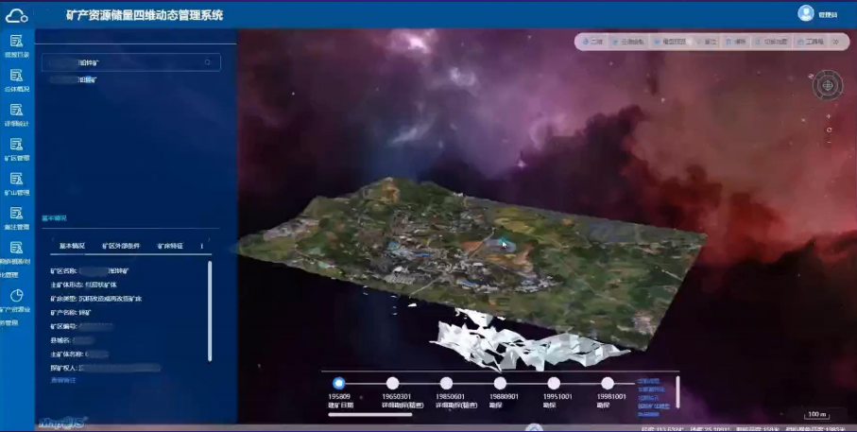This screenshot has height=432, width=857.
Task: Open the 数据目录 sidebar module
Action: pyautogui.click(x=17, y=45)
